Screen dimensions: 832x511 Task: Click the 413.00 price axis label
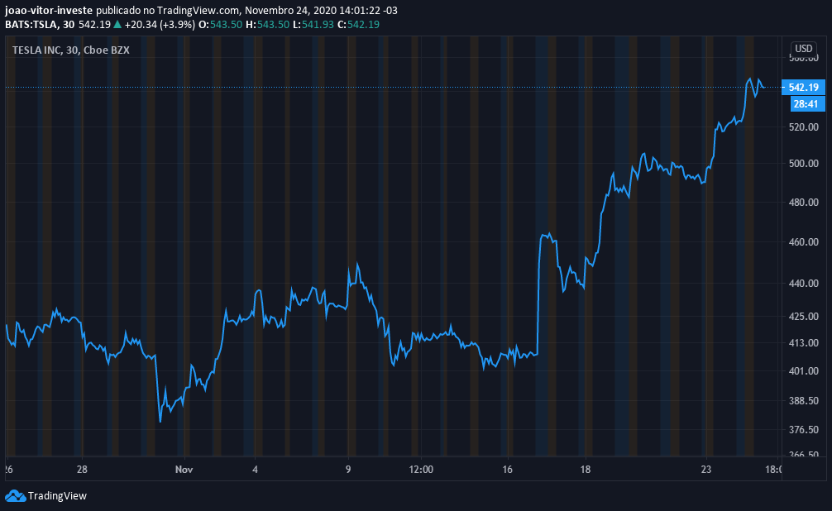(x=803, y=343)
